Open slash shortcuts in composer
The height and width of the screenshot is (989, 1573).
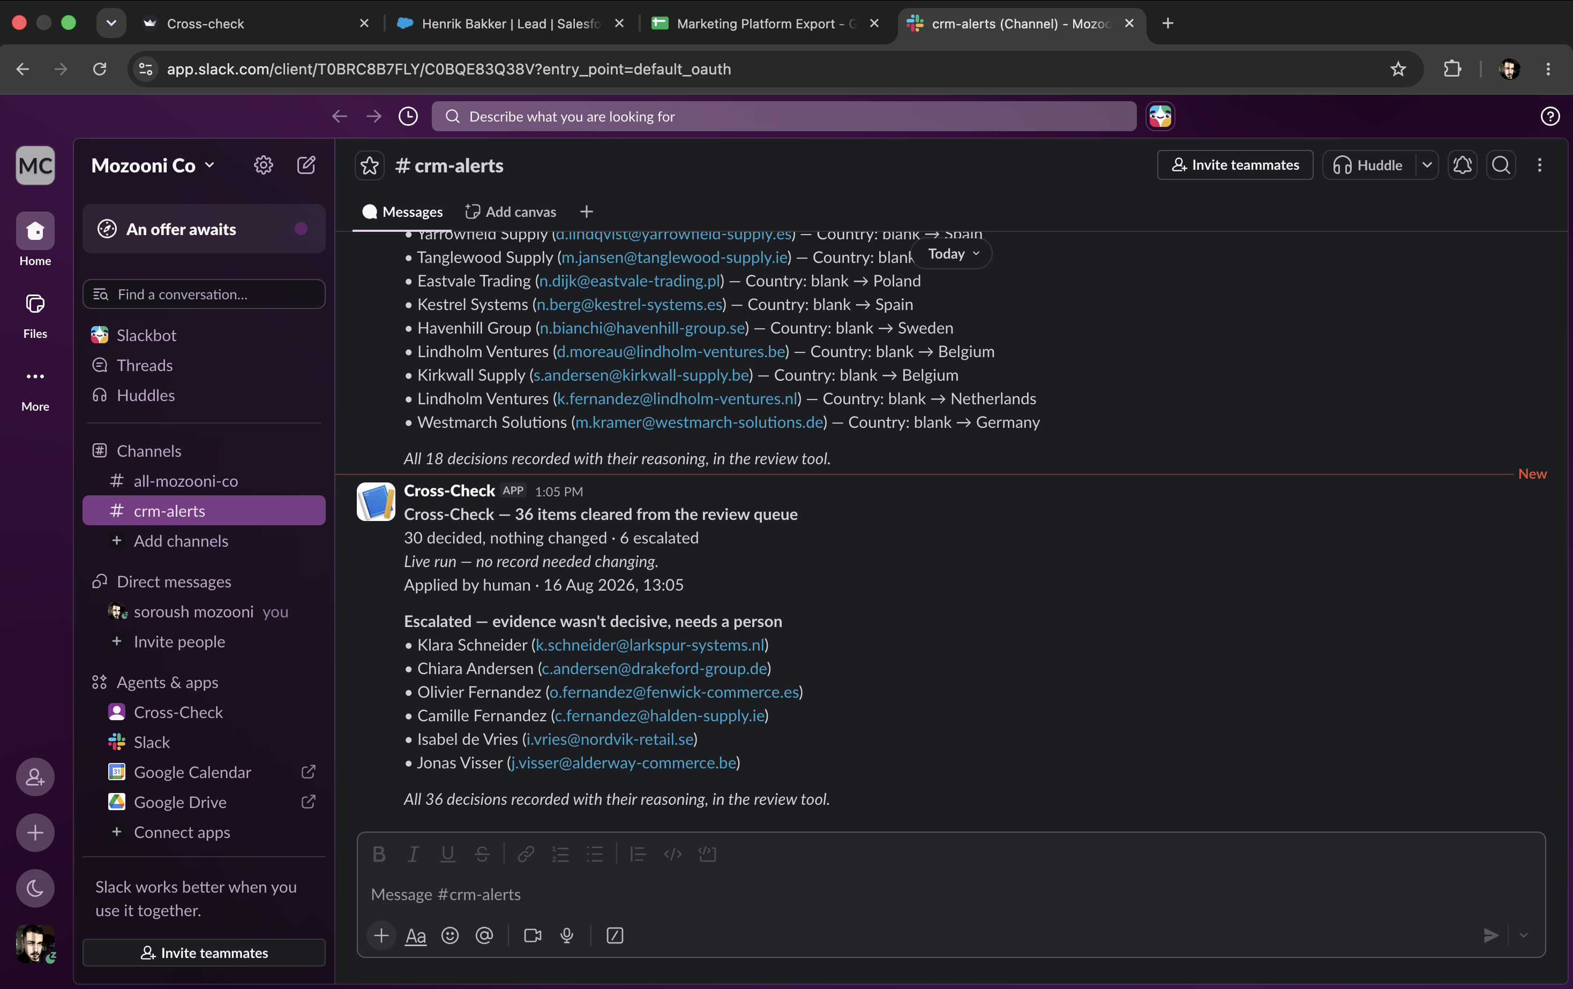pyautogui.click(x=615, y=935)
